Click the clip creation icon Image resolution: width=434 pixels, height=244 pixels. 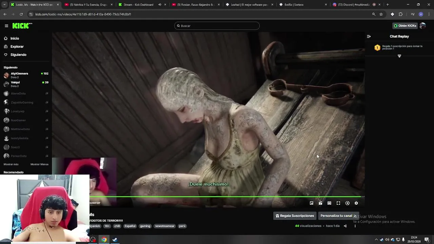point(320,203)
